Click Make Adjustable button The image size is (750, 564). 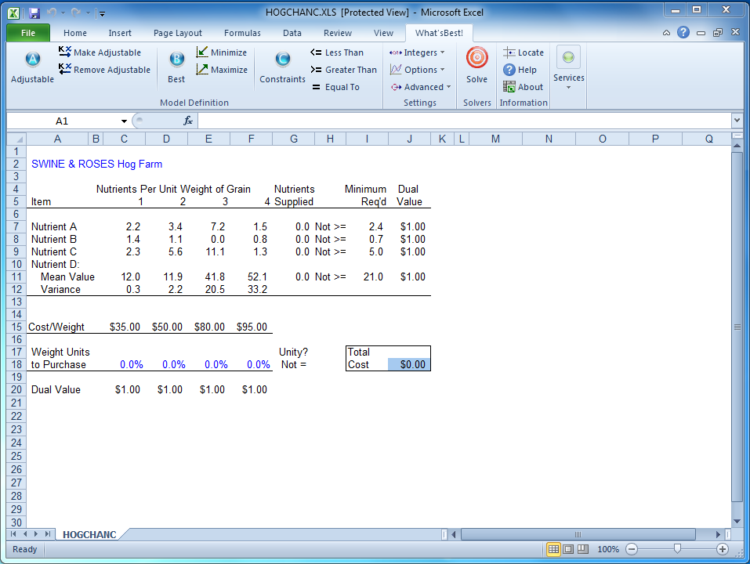[100, 52]
